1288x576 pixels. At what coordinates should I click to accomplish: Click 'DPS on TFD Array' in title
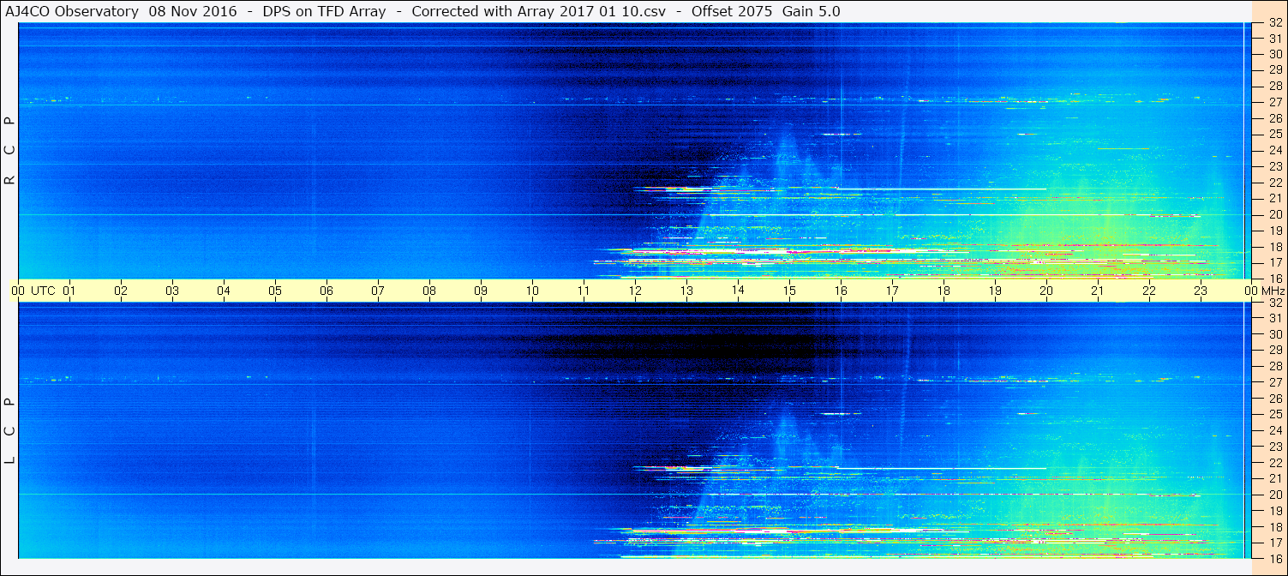click(325, 12)
